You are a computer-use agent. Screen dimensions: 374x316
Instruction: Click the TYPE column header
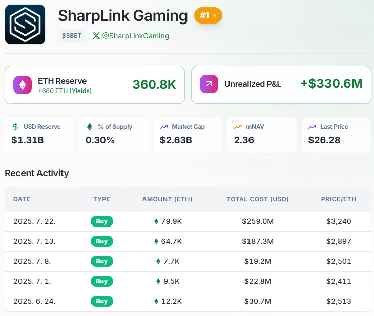(x=102, y=199)
